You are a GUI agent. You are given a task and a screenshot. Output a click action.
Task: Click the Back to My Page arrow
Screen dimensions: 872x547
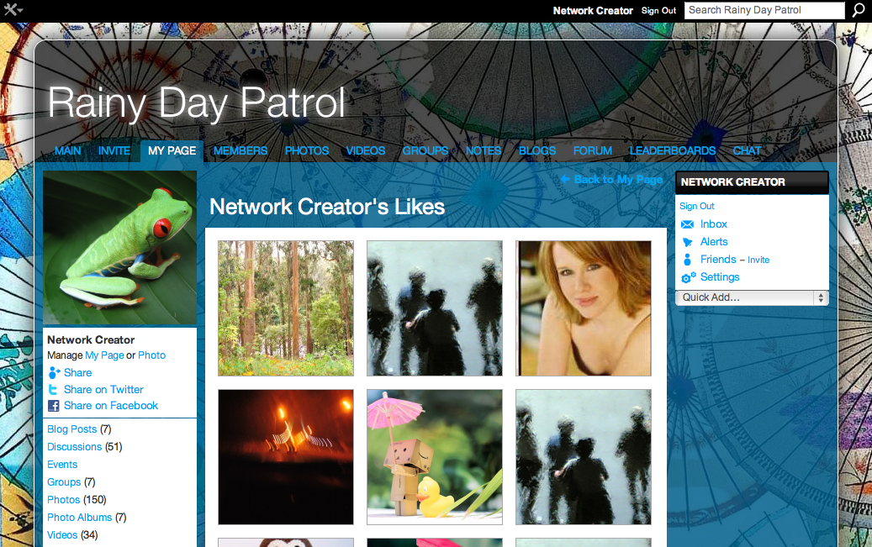click(565, 179)
